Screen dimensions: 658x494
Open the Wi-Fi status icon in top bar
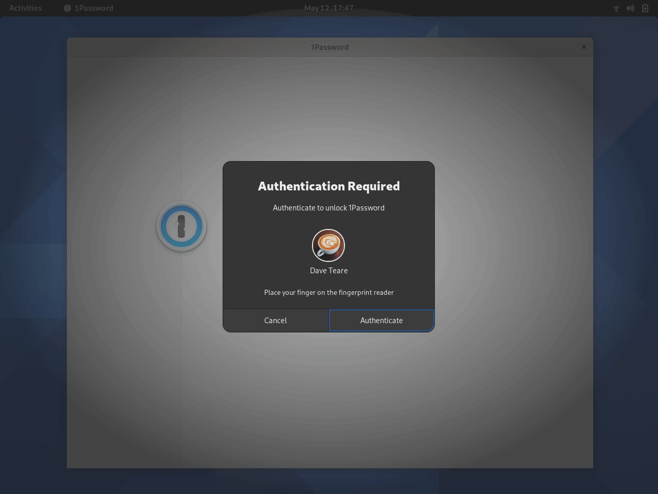[x=616, y=8]
